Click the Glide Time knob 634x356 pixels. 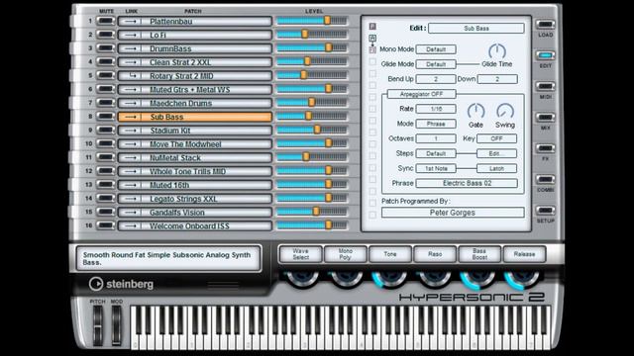(497, 51)
